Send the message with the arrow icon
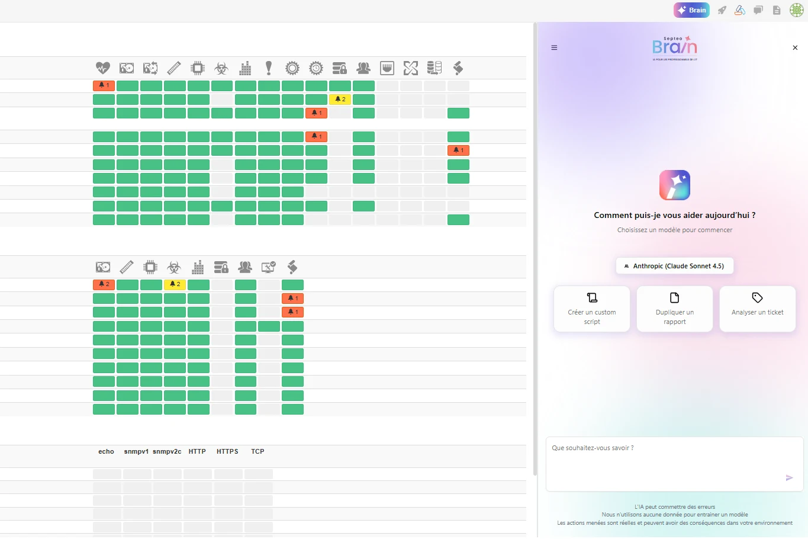This screenshot has height=539, width=808. (789, 477)
